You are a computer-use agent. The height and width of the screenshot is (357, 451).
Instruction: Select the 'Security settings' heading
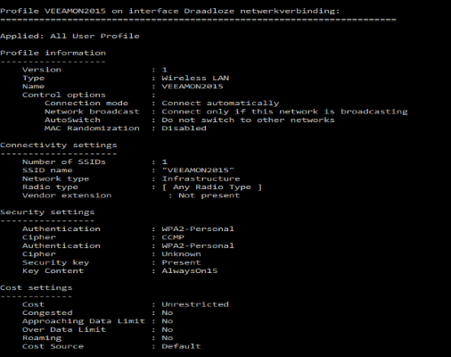click(x=47, y=212)
